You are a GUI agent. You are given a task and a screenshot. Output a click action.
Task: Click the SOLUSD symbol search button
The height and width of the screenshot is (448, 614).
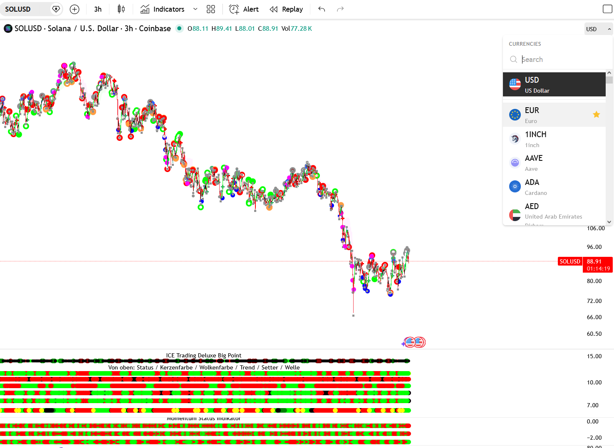[x=25, y=9]
